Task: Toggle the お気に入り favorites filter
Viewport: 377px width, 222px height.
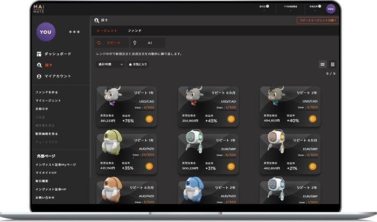Action: click(138, 65)
